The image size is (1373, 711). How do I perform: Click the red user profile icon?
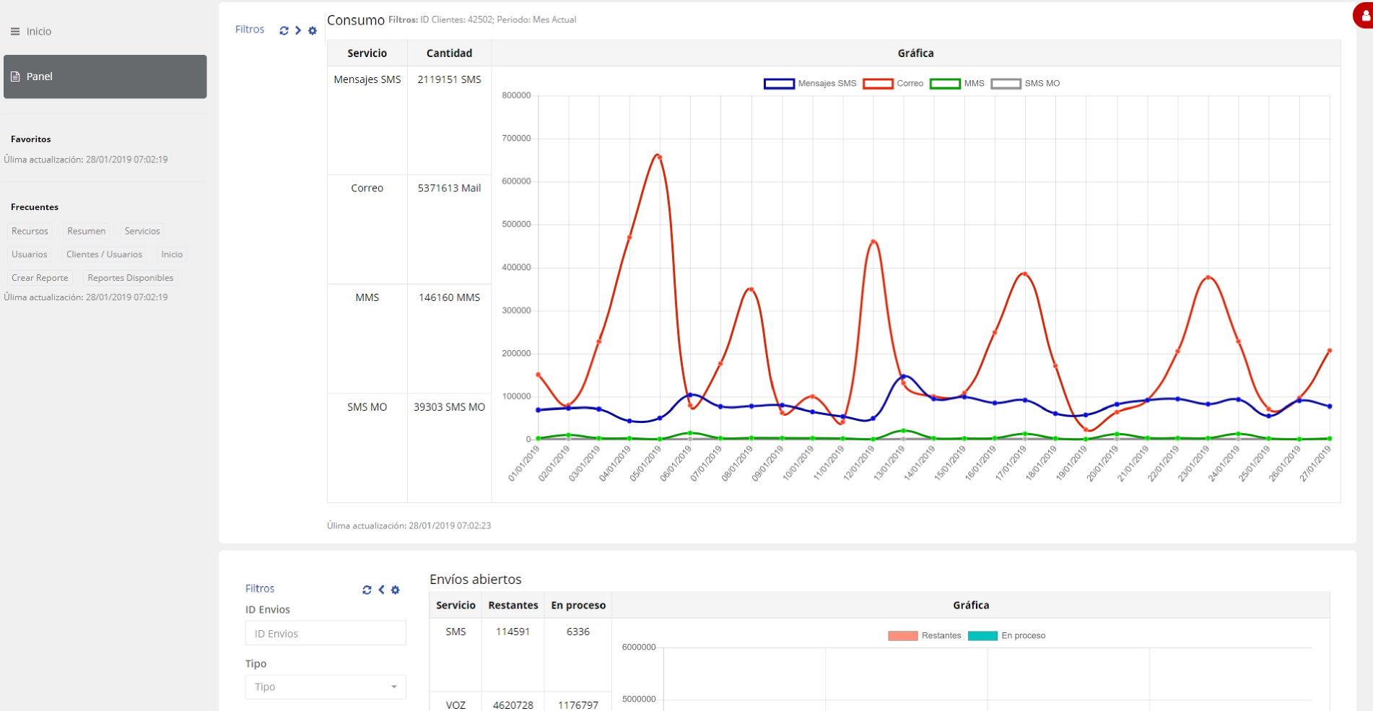coord(1364,17)
